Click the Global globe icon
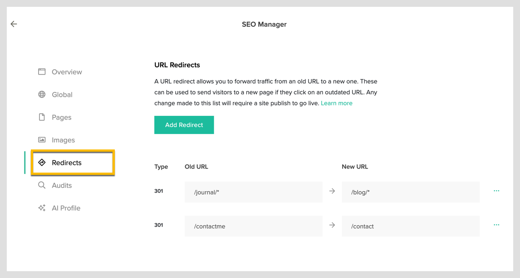 click(42, 94)
